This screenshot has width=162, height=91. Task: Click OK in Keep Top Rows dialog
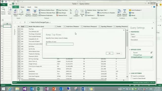point(110,53)
